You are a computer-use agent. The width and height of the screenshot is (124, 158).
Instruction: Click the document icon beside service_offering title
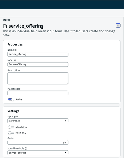click(5, 26)
